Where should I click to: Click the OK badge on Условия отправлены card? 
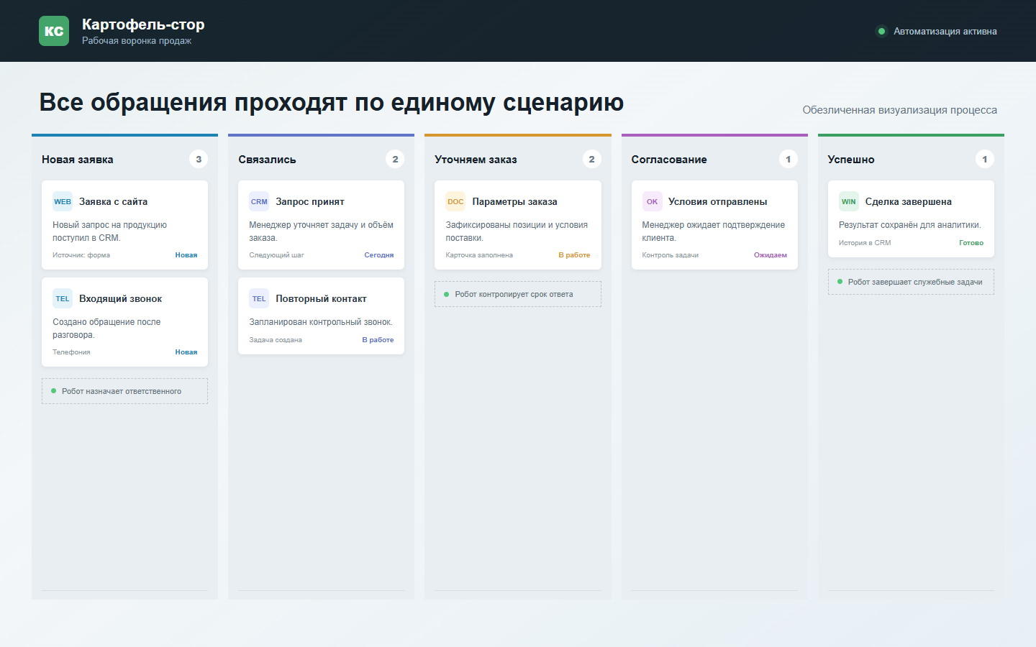pos(652,201)
